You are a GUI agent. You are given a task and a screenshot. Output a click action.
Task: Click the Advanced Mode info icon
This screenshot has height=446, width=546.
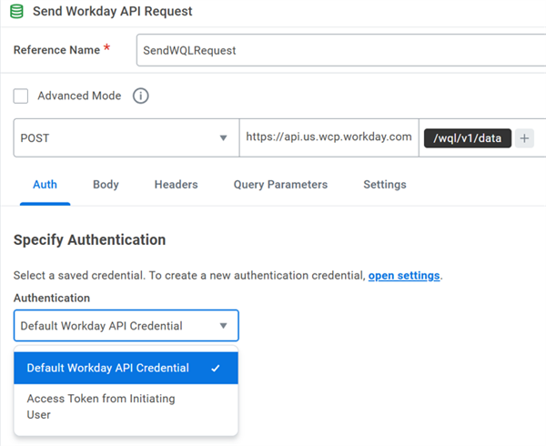tap(141, 96)
